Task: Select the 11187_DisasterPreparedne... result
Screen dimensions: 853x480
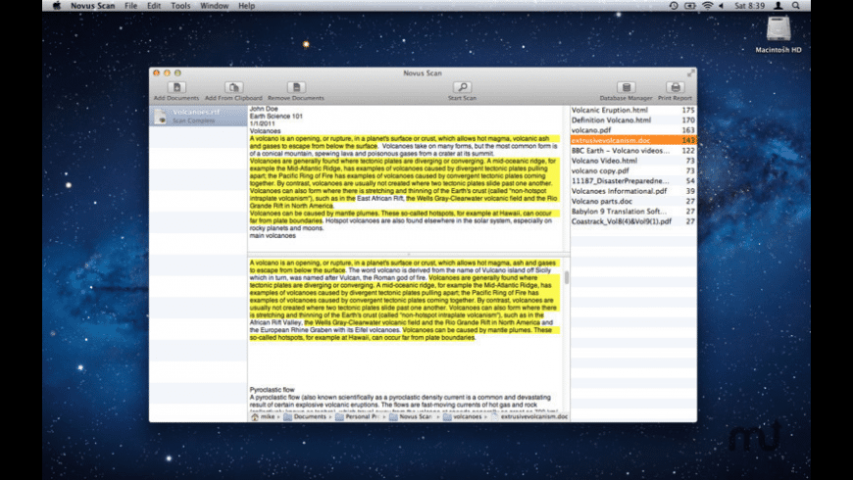Action: coord(633,181)
